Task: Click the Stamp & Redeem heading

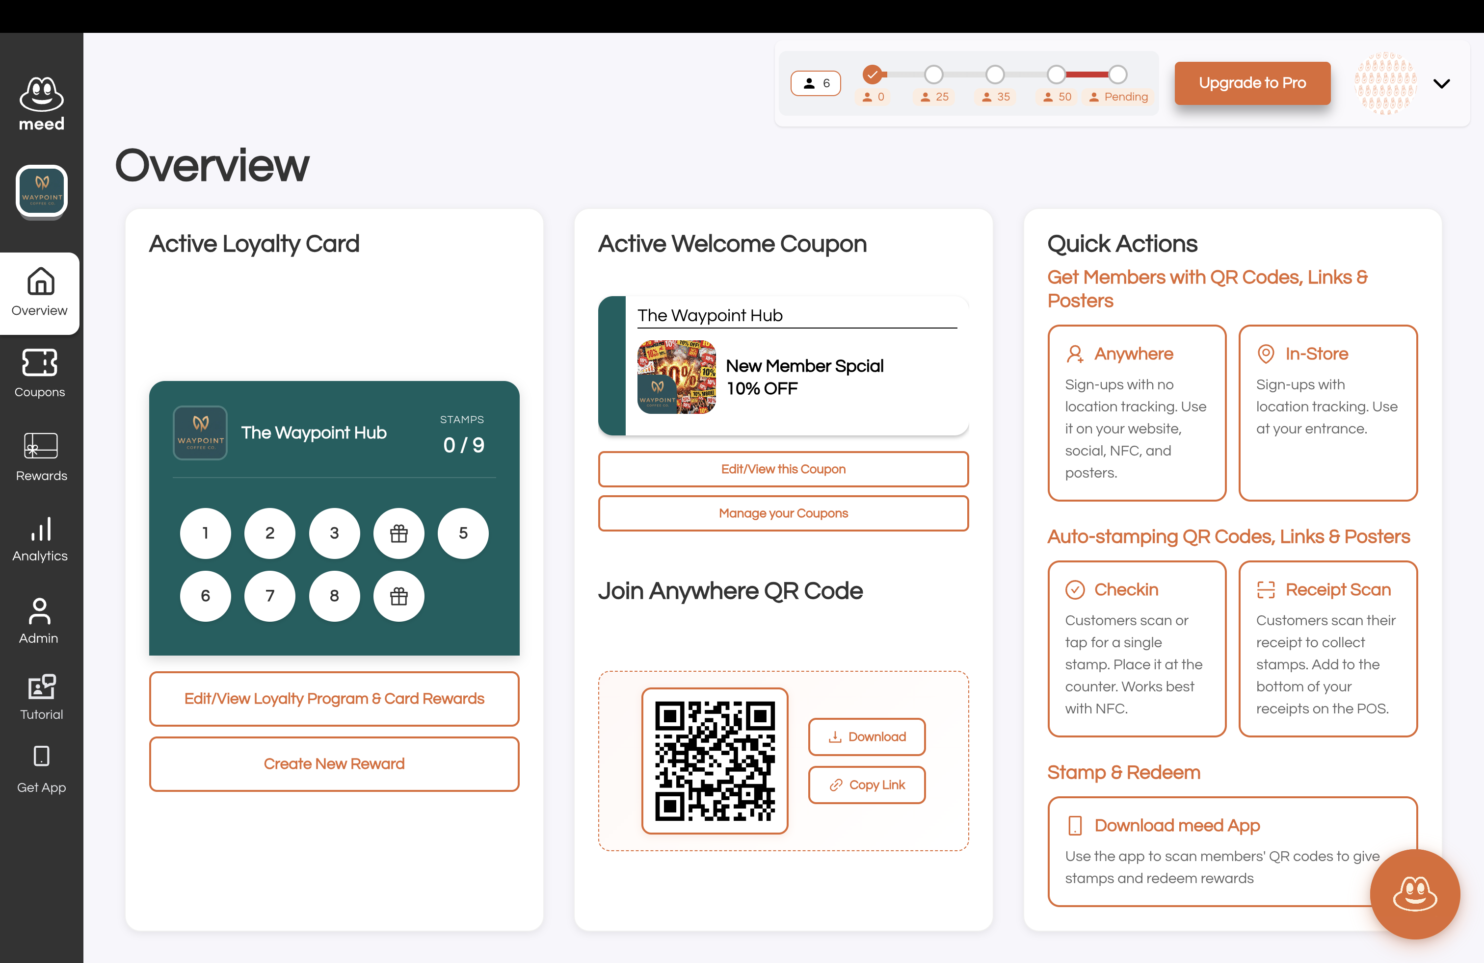Action: pyautogui.click(x=1124, y=772)
